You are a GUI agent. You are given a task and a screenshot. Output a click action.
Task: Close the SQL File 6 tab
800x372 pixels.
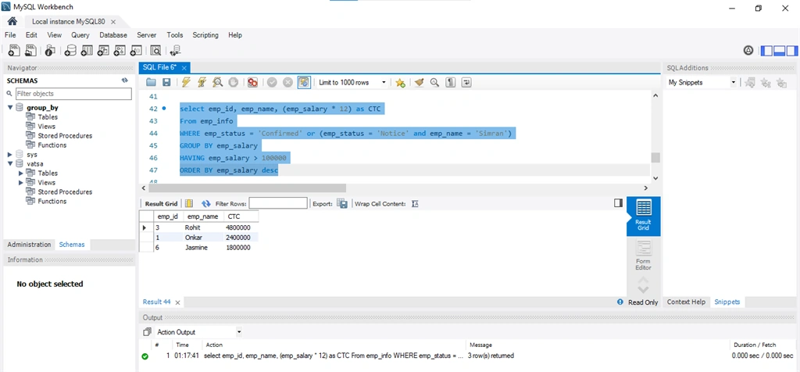tap(184, 67)
